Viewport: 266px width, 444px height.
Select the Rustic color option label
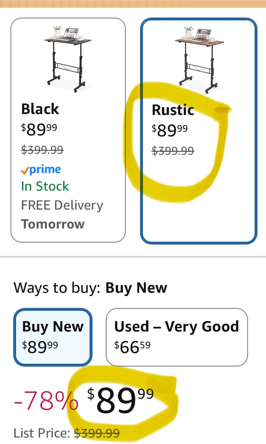[173, 110]
